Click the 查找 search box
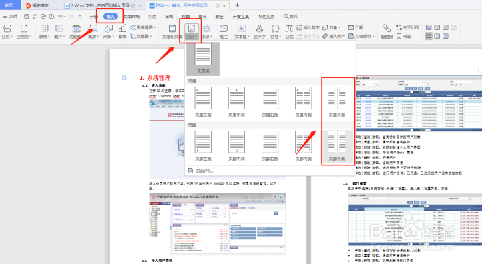Screen dimensions: 482x264 [291, 17]
